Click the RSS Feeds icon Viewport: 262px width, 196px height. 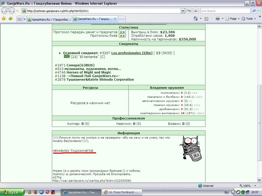[x=207, y=19]
